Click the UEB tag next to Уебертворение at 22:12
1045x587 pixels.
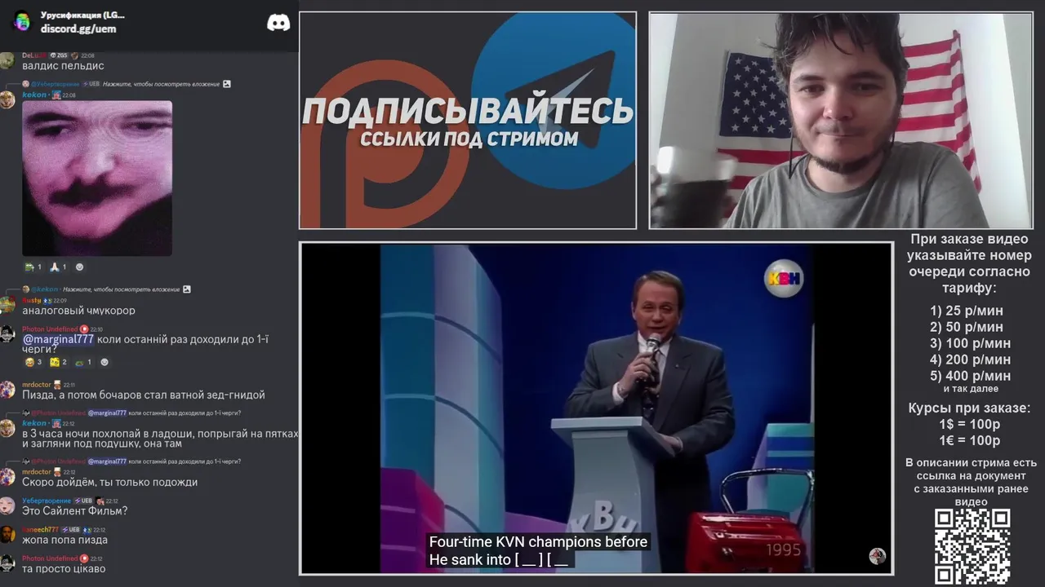(82, 501)
